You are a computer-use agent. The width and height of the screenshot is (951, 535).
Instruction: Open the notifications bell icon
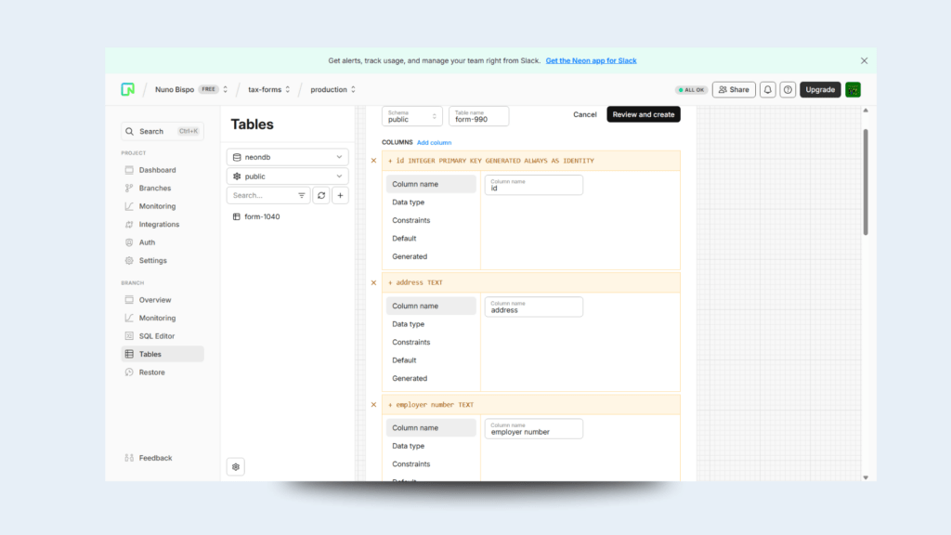point(767,90)
